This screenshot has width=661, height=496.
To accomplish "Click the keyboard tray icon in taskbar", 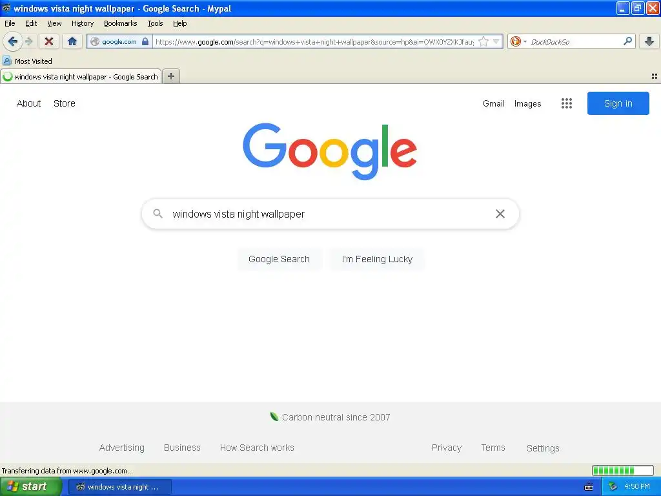I will pos(589,487).
